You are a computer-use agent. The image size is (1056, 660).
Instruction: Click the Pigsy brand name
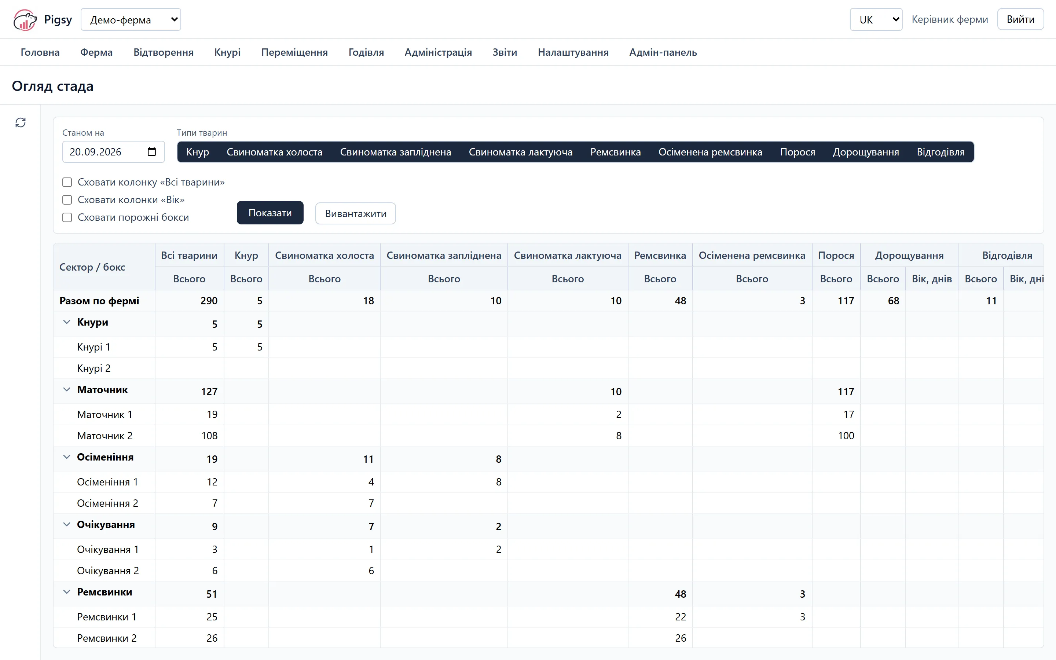point(58,20)
